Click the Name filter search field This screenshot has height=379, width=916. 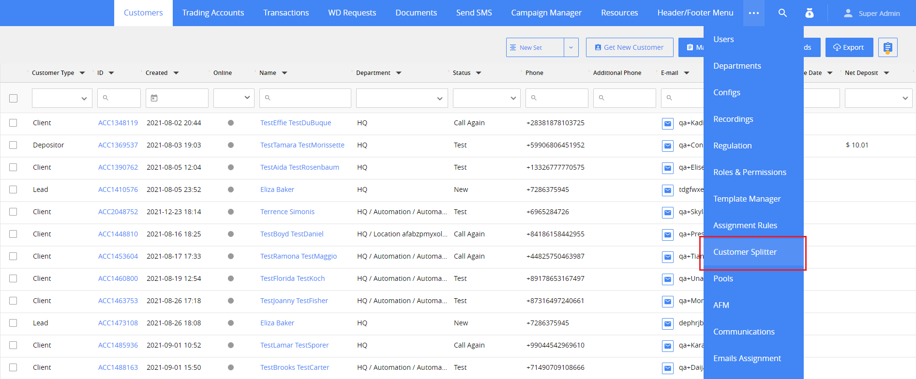point(305,98)
